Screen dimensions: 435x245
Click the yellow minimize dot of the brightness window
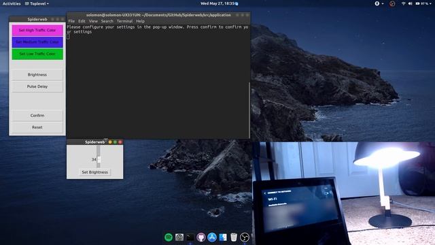(110, 142)
